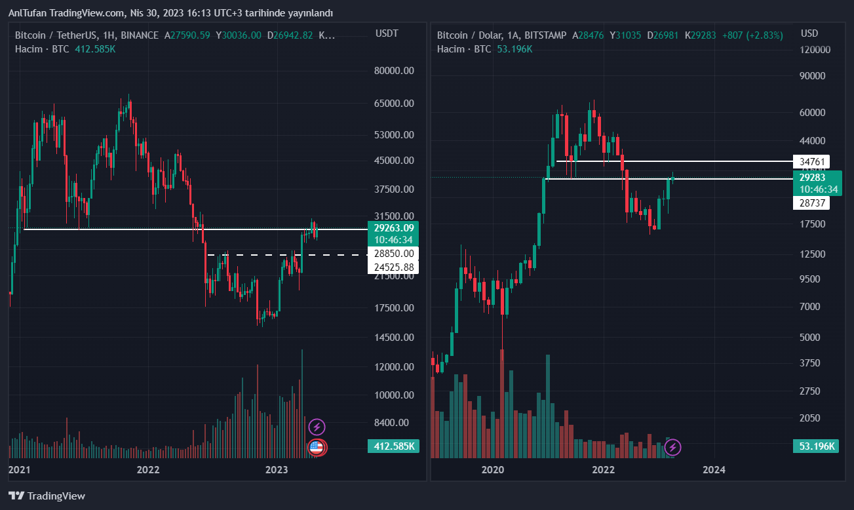Click the TradingView logo at bottom left
The width and height of the screenshot is (854, 510).
point(47,496)
